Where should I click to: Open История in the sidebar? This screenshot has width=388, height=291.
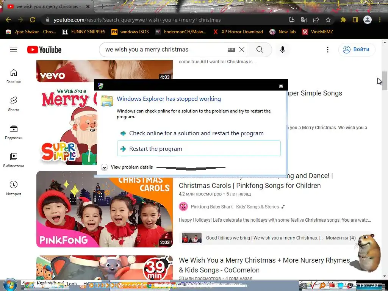click(x=14, y=188)
